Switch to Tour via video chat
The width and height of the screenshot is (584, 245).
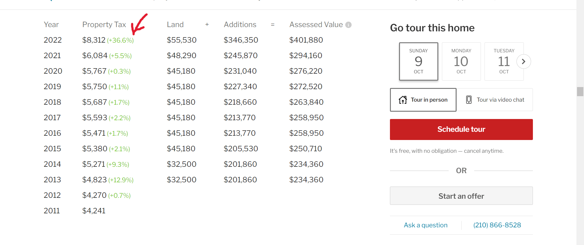[495, 100]
